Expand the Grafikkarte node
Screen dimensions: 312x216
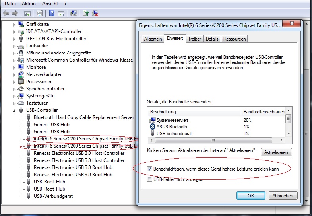click(x=14, y=25)
